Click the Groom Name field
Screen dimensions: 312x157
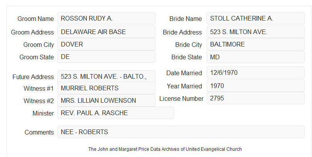(x=106, y=18)
